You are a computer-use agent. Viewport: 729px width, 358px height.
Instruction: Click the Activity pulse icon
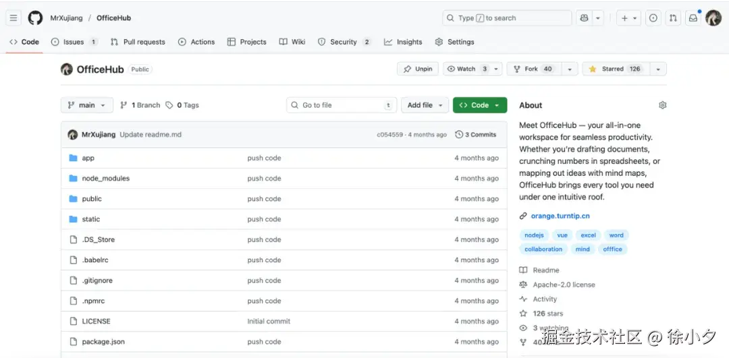[x=523, y=299]
